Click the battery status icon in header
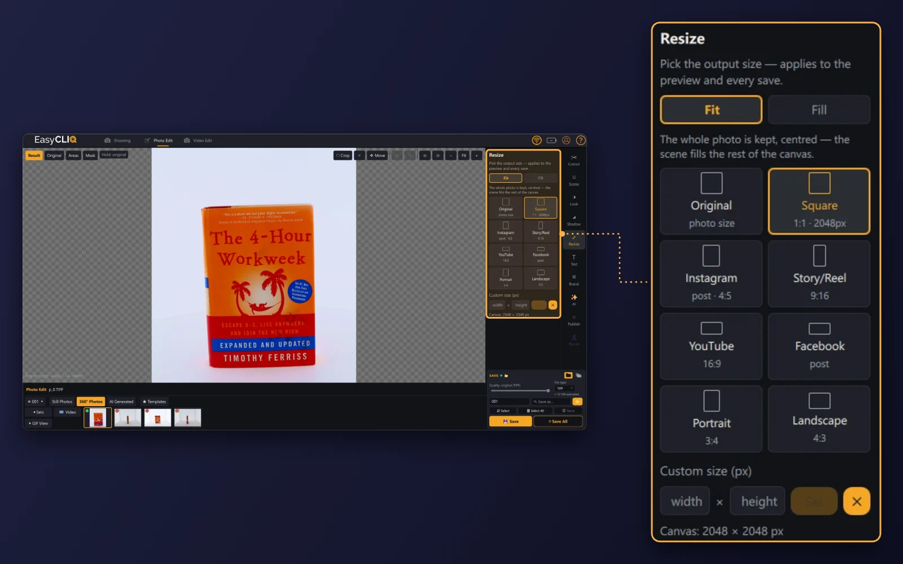The width and height of the screenshot is (903, 564). (x=551, y=140)
